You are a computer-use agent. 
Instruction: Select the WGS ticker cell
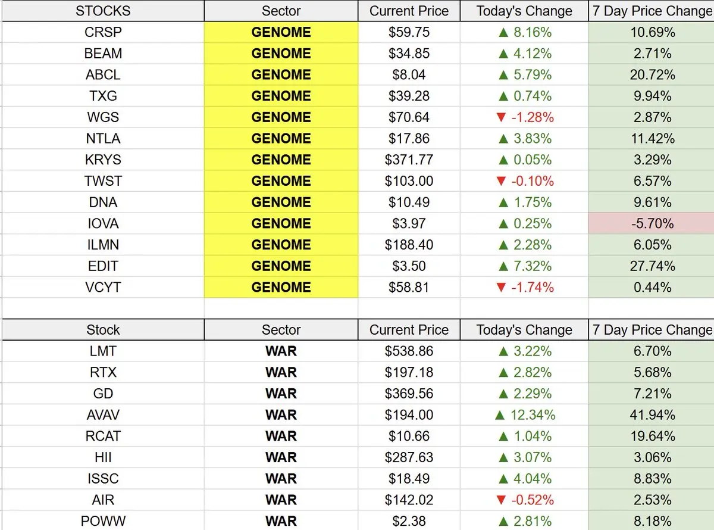pos(103,117)
